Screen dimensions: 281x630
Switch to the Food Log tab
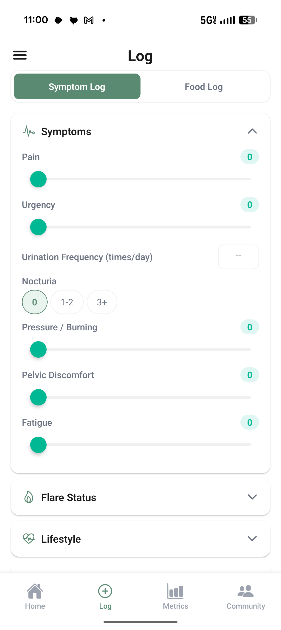pyautogui.click(x=203, y=86)
